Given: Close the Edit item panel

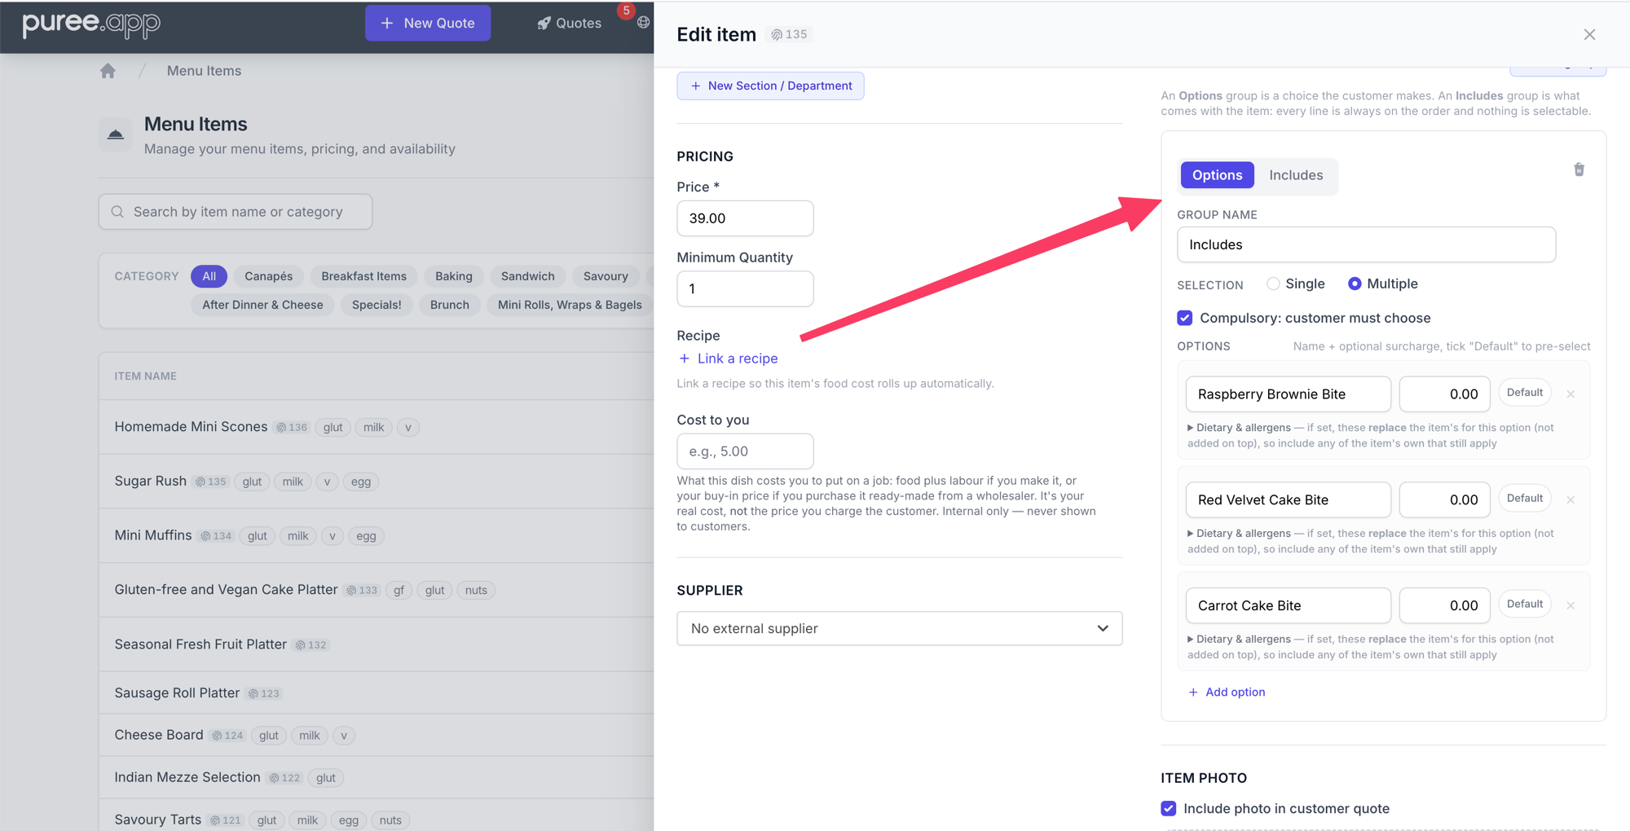Looking at the screenshot, I should (x=1589, y=34).
